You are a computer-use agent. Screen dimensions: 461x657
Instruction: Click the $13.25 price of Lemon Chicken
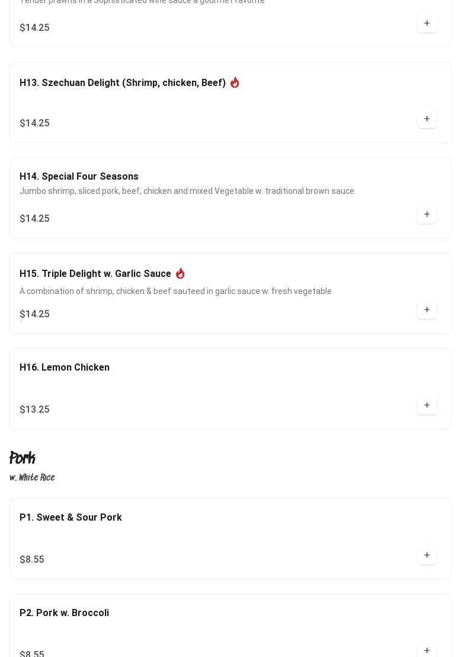34,410
